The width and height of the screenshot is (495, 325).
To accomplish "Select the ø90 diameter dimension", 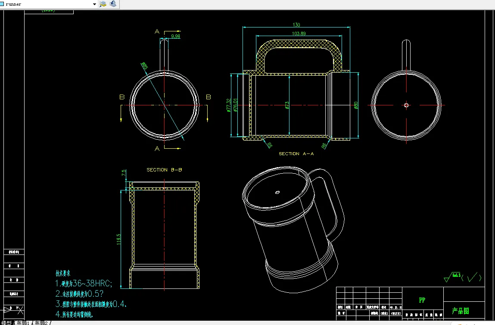I will click(x=356, y=105).
